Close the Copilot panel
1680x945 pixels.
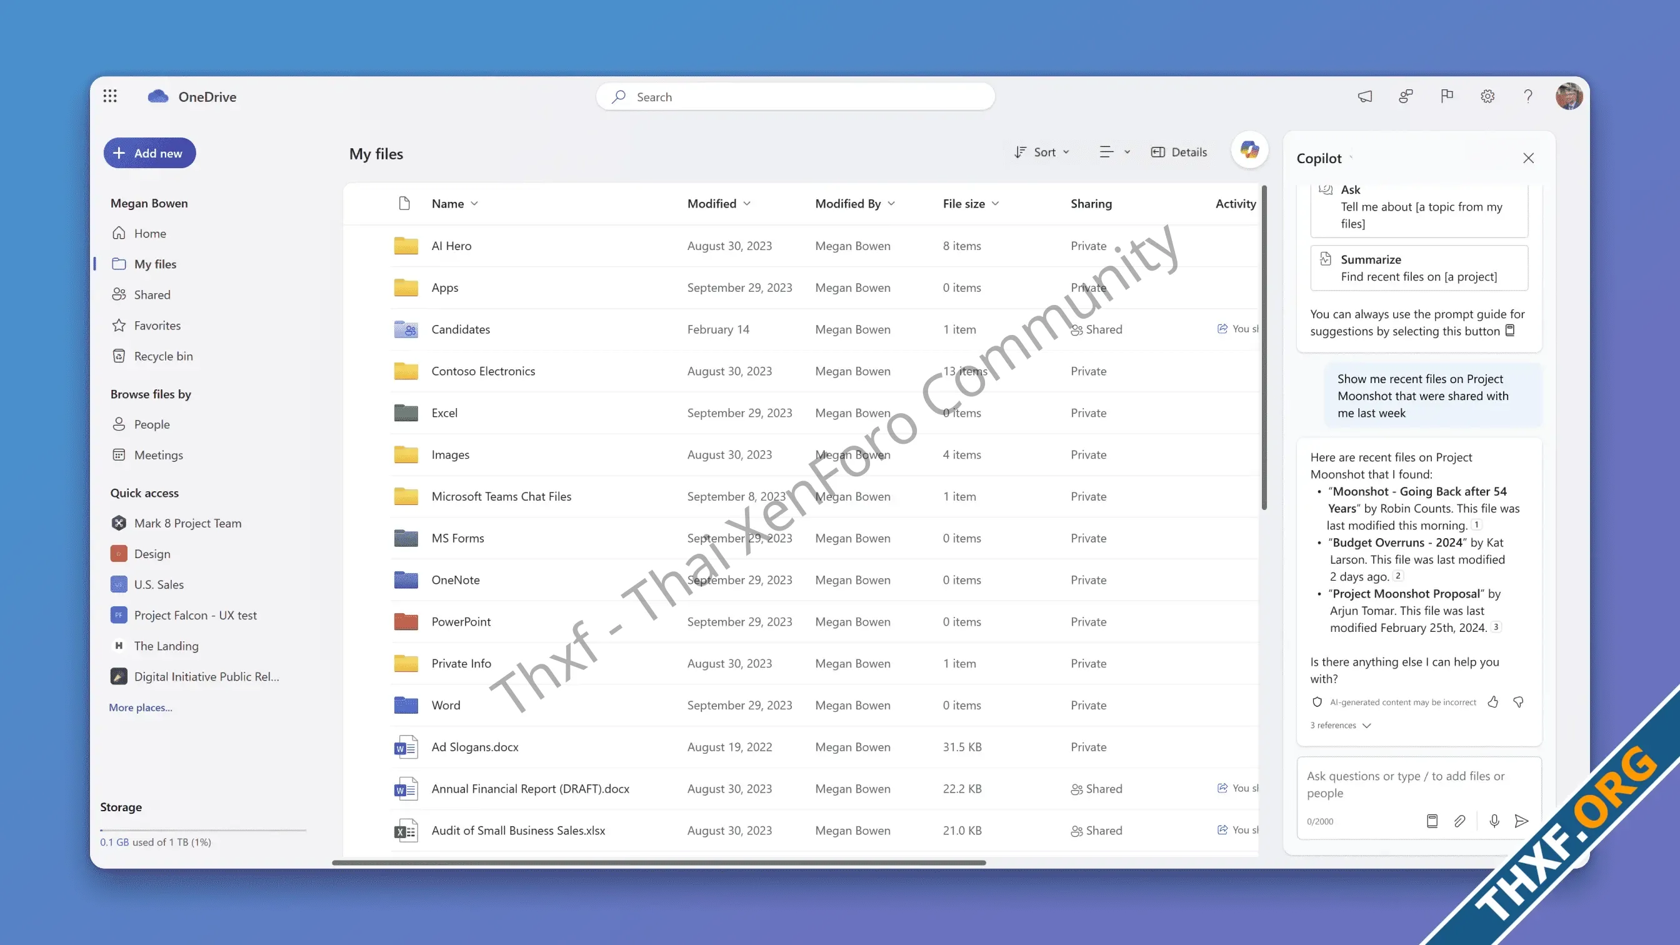click(1529, 158)
